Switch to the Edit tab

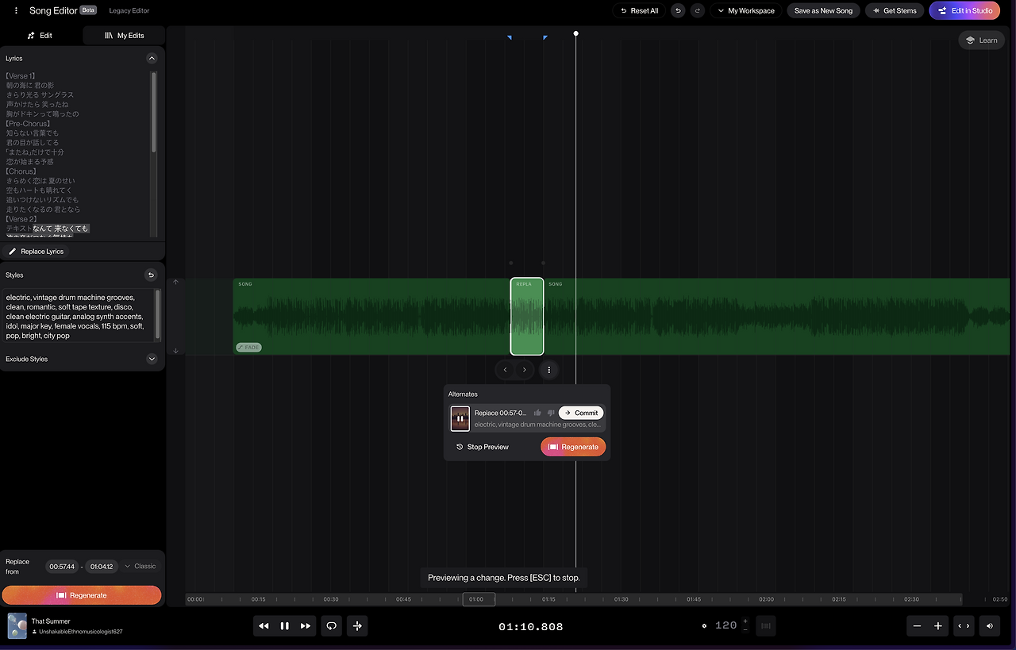pos(41,36)
